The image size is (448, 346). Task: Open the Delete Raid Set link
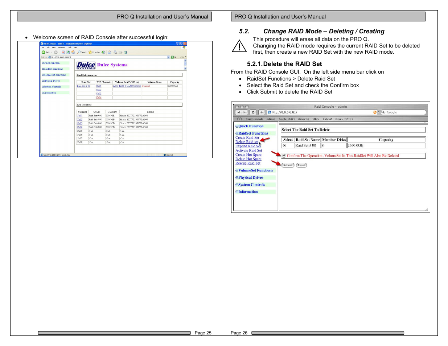(x=247, y=142)
